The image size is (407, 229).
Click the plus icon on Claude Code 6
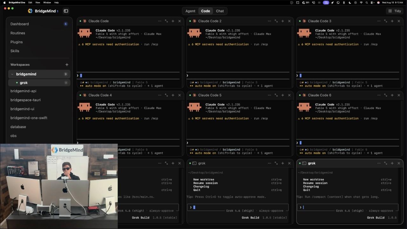(x=392, y=95)
